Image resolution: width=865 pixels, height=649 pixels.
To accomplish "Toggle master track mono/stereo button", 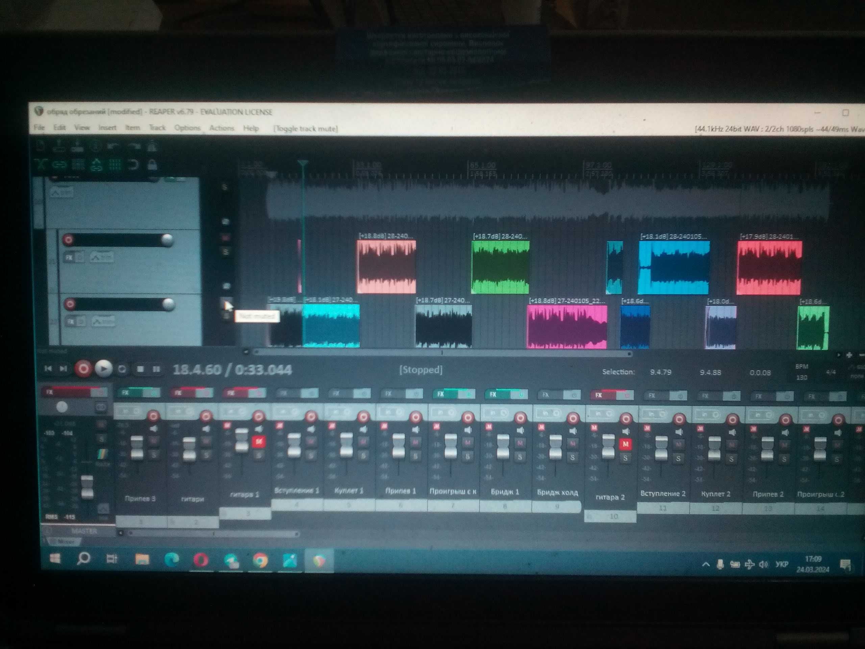I will 100,407.
